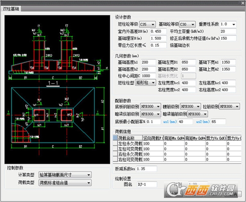Click the 剪力Vx column header

tap(216, 138)
